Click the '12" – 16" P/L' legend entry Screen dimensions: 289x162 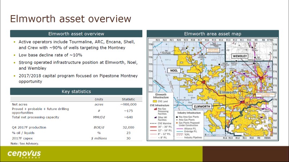click(x=161, y=131)
